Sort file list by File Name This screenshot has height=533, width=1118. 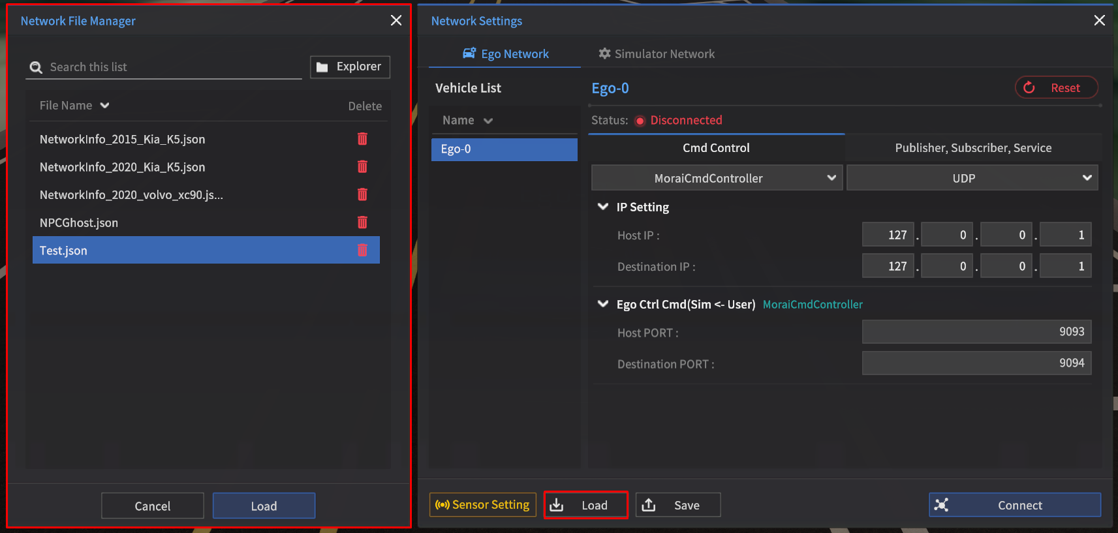coord(74,106)
